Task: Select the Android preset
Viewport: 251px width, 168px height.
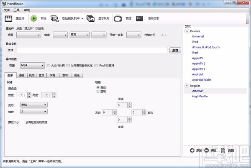Action: click(197, 74)
